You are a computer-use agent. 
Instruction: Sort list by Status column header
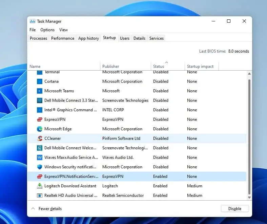coord(159,67)
